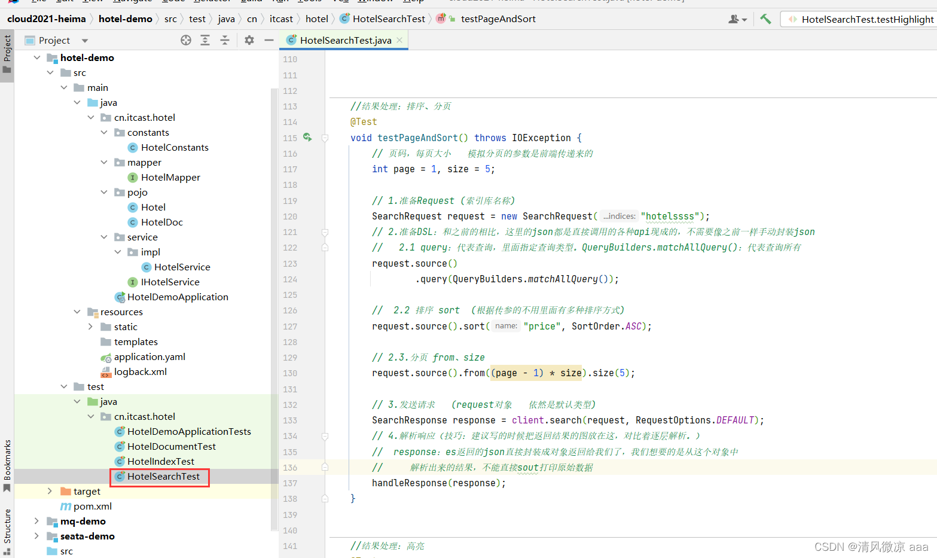Collapse the mapper package node

[x=104, y=162]
